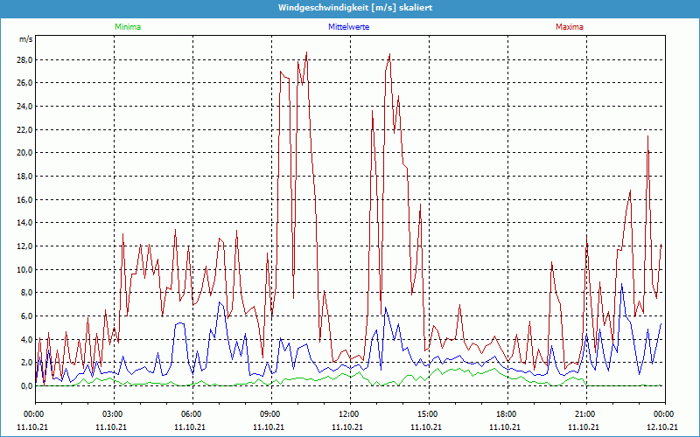The height and width of the screenshot is (437, 700).
Task: Click the '10,0' y-axis value
Action: pos(25,270)
